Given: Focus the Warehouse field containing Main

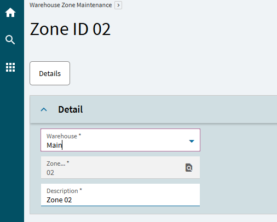Looking at the screenshot, I should tap(120, 140).
